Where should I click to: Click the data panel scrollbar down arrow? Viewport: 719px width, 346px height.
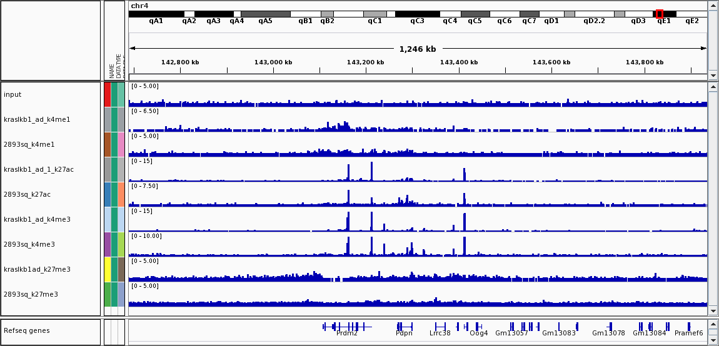pyautogui.click(x=713, y=310)
